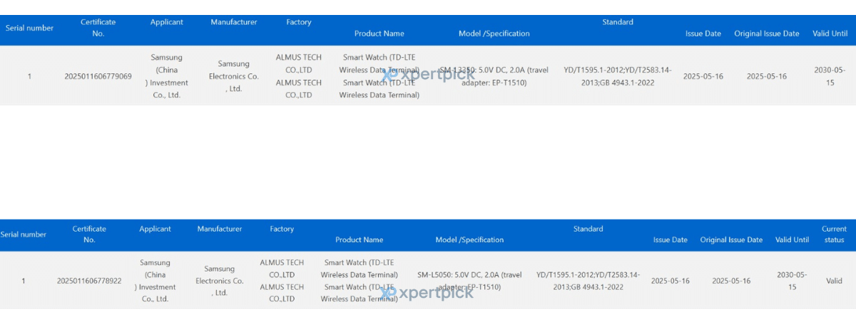Click 'Serial number' header in top table
This screenshot has height=325, width=856.
tap(29, 28)
